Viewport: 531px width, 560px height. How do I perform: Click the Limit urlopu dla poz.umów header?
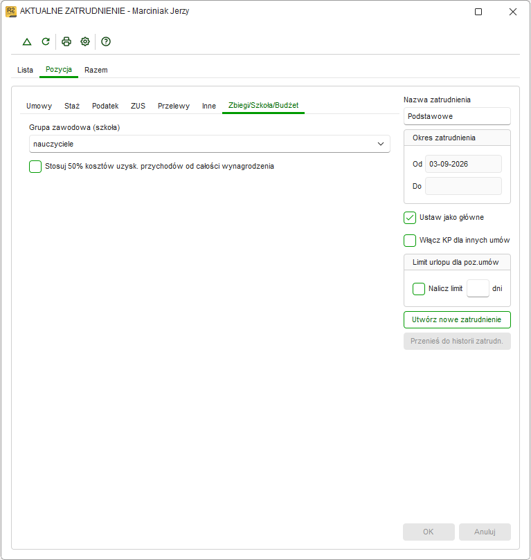457,262
